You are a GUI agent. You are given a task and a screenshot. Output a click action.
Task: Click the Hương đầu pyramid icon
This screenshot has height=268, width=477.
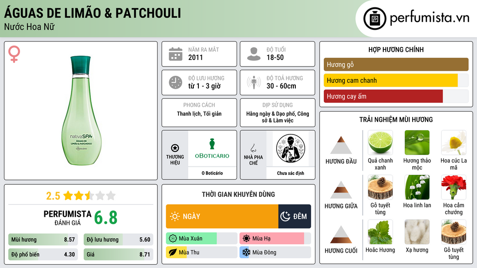pyautogui.click(x=341, y=145)
